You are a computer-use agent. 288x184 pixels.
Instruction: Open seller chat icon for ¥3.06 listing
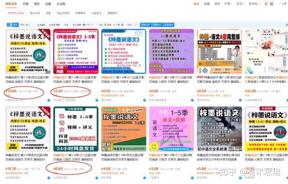192,178
